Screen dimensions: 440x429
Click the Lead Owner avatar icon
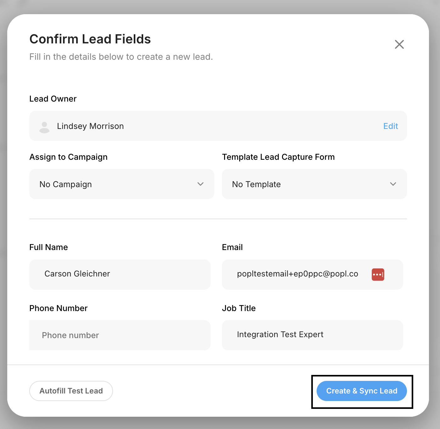pos(44,127)
